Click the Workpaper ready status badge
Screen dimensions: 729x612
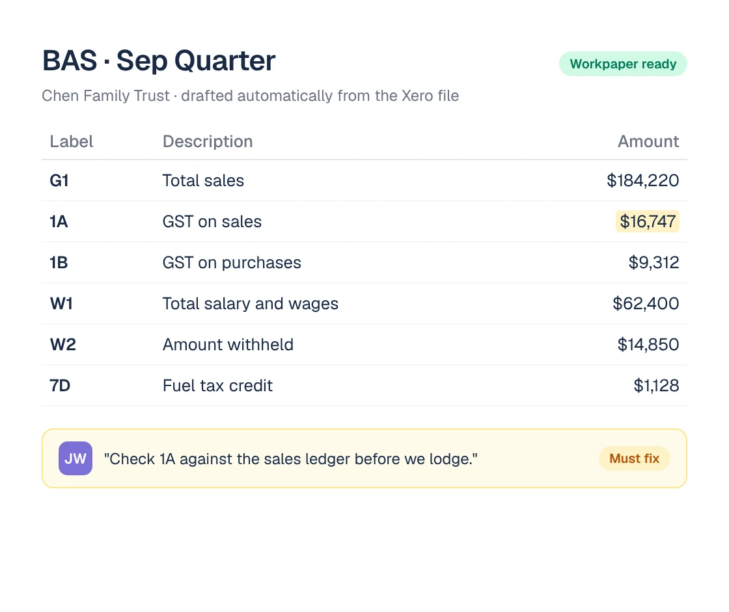tap(622, 64)
